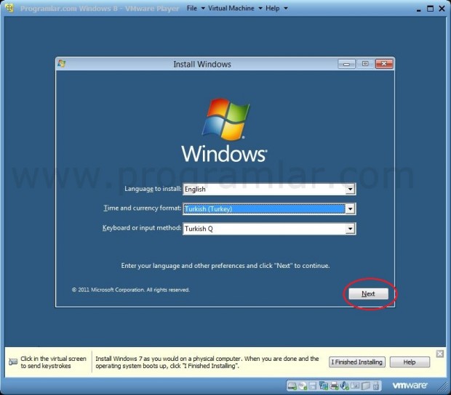Click the VMware Player title bar icon
Viewport: 451px width, 395px height.
[x=9, y=8]
